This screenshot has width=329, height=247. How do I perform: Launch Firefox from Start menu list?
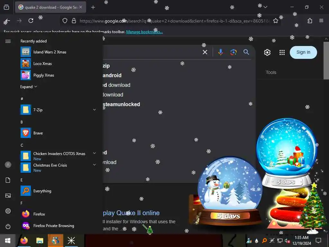[x=58, y=214]
